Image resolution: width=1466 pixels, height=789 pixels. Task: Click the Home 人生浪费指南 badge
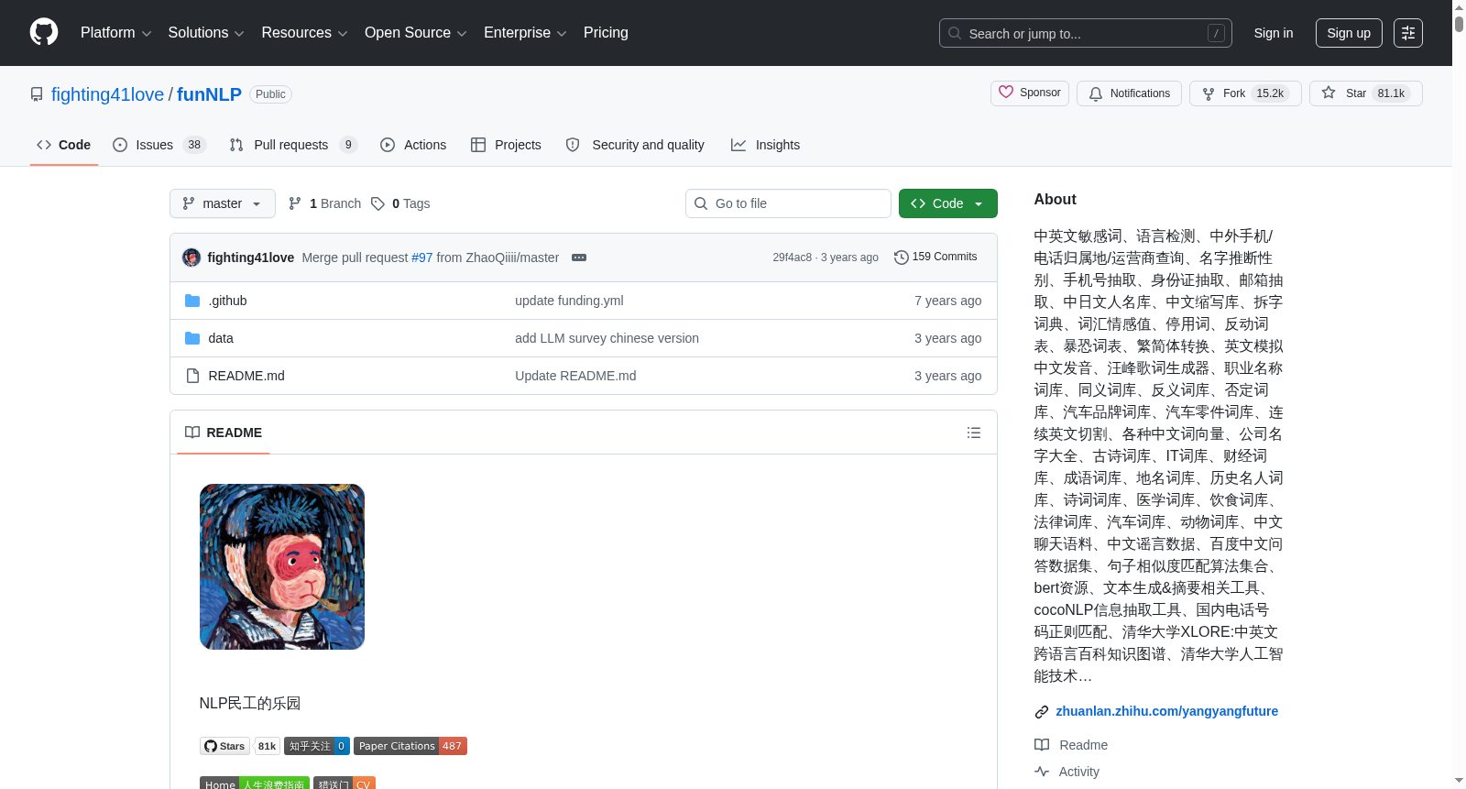[255, 784]
